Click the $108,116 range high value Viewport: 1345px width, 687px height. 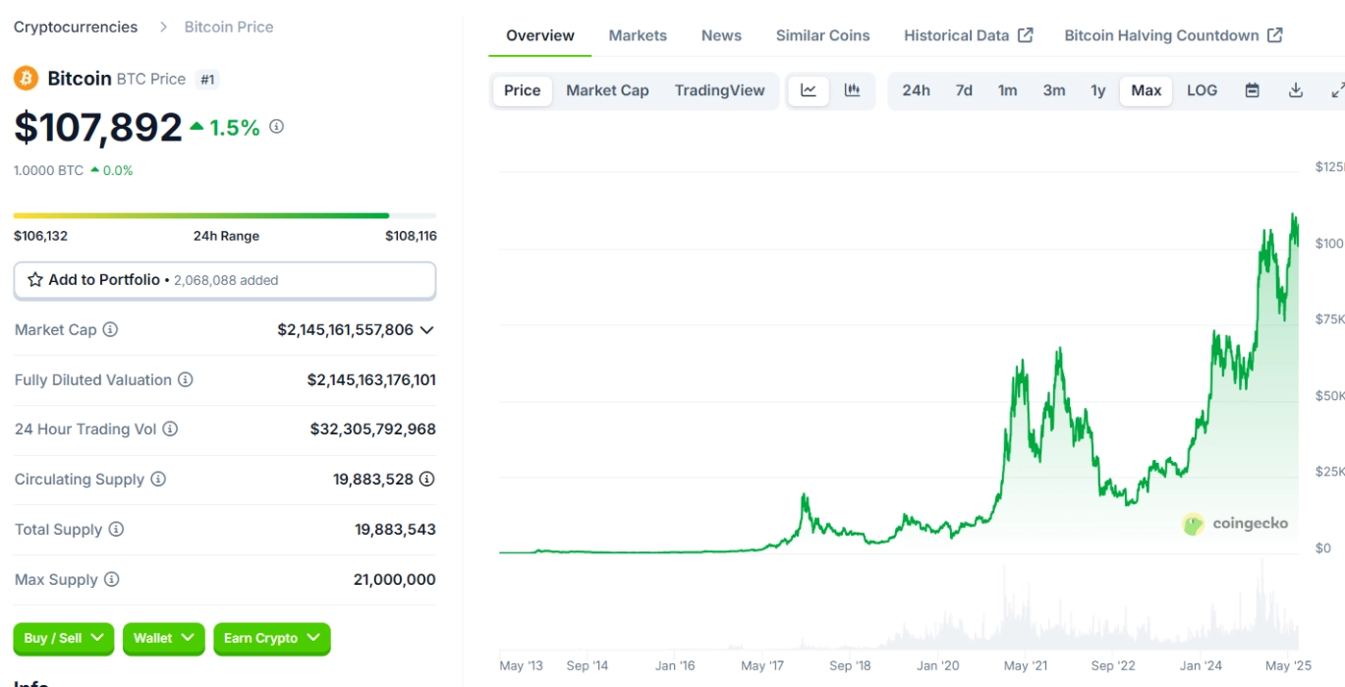pos(411,236)
